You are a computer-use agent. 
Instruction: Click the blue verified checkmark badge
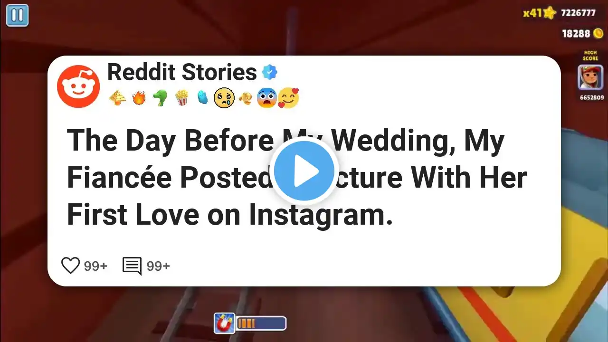(x=269, y=73)
